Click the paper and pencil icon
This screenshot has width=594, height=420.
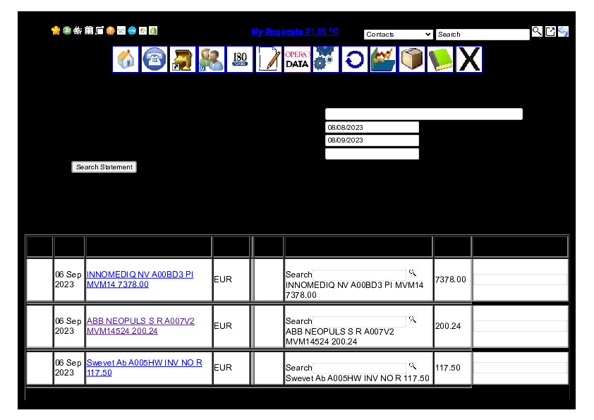click(269, 59)
